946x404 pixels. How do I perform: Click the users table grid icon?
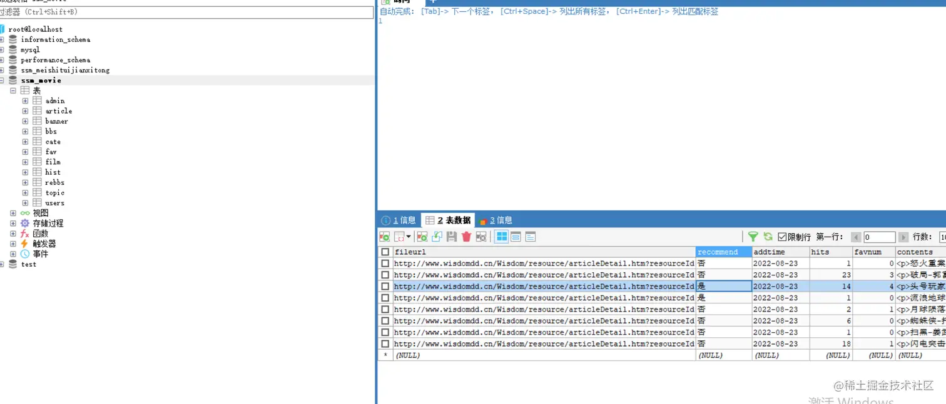(38, 203)
